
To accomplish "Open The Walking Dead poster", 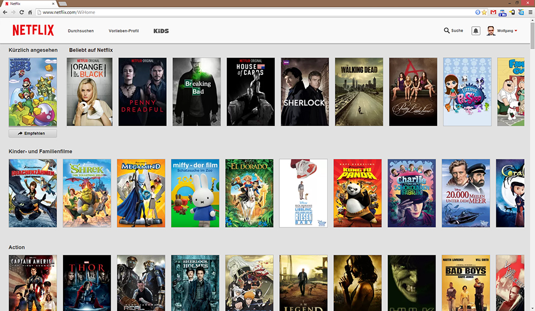I will tap(359, 92).
